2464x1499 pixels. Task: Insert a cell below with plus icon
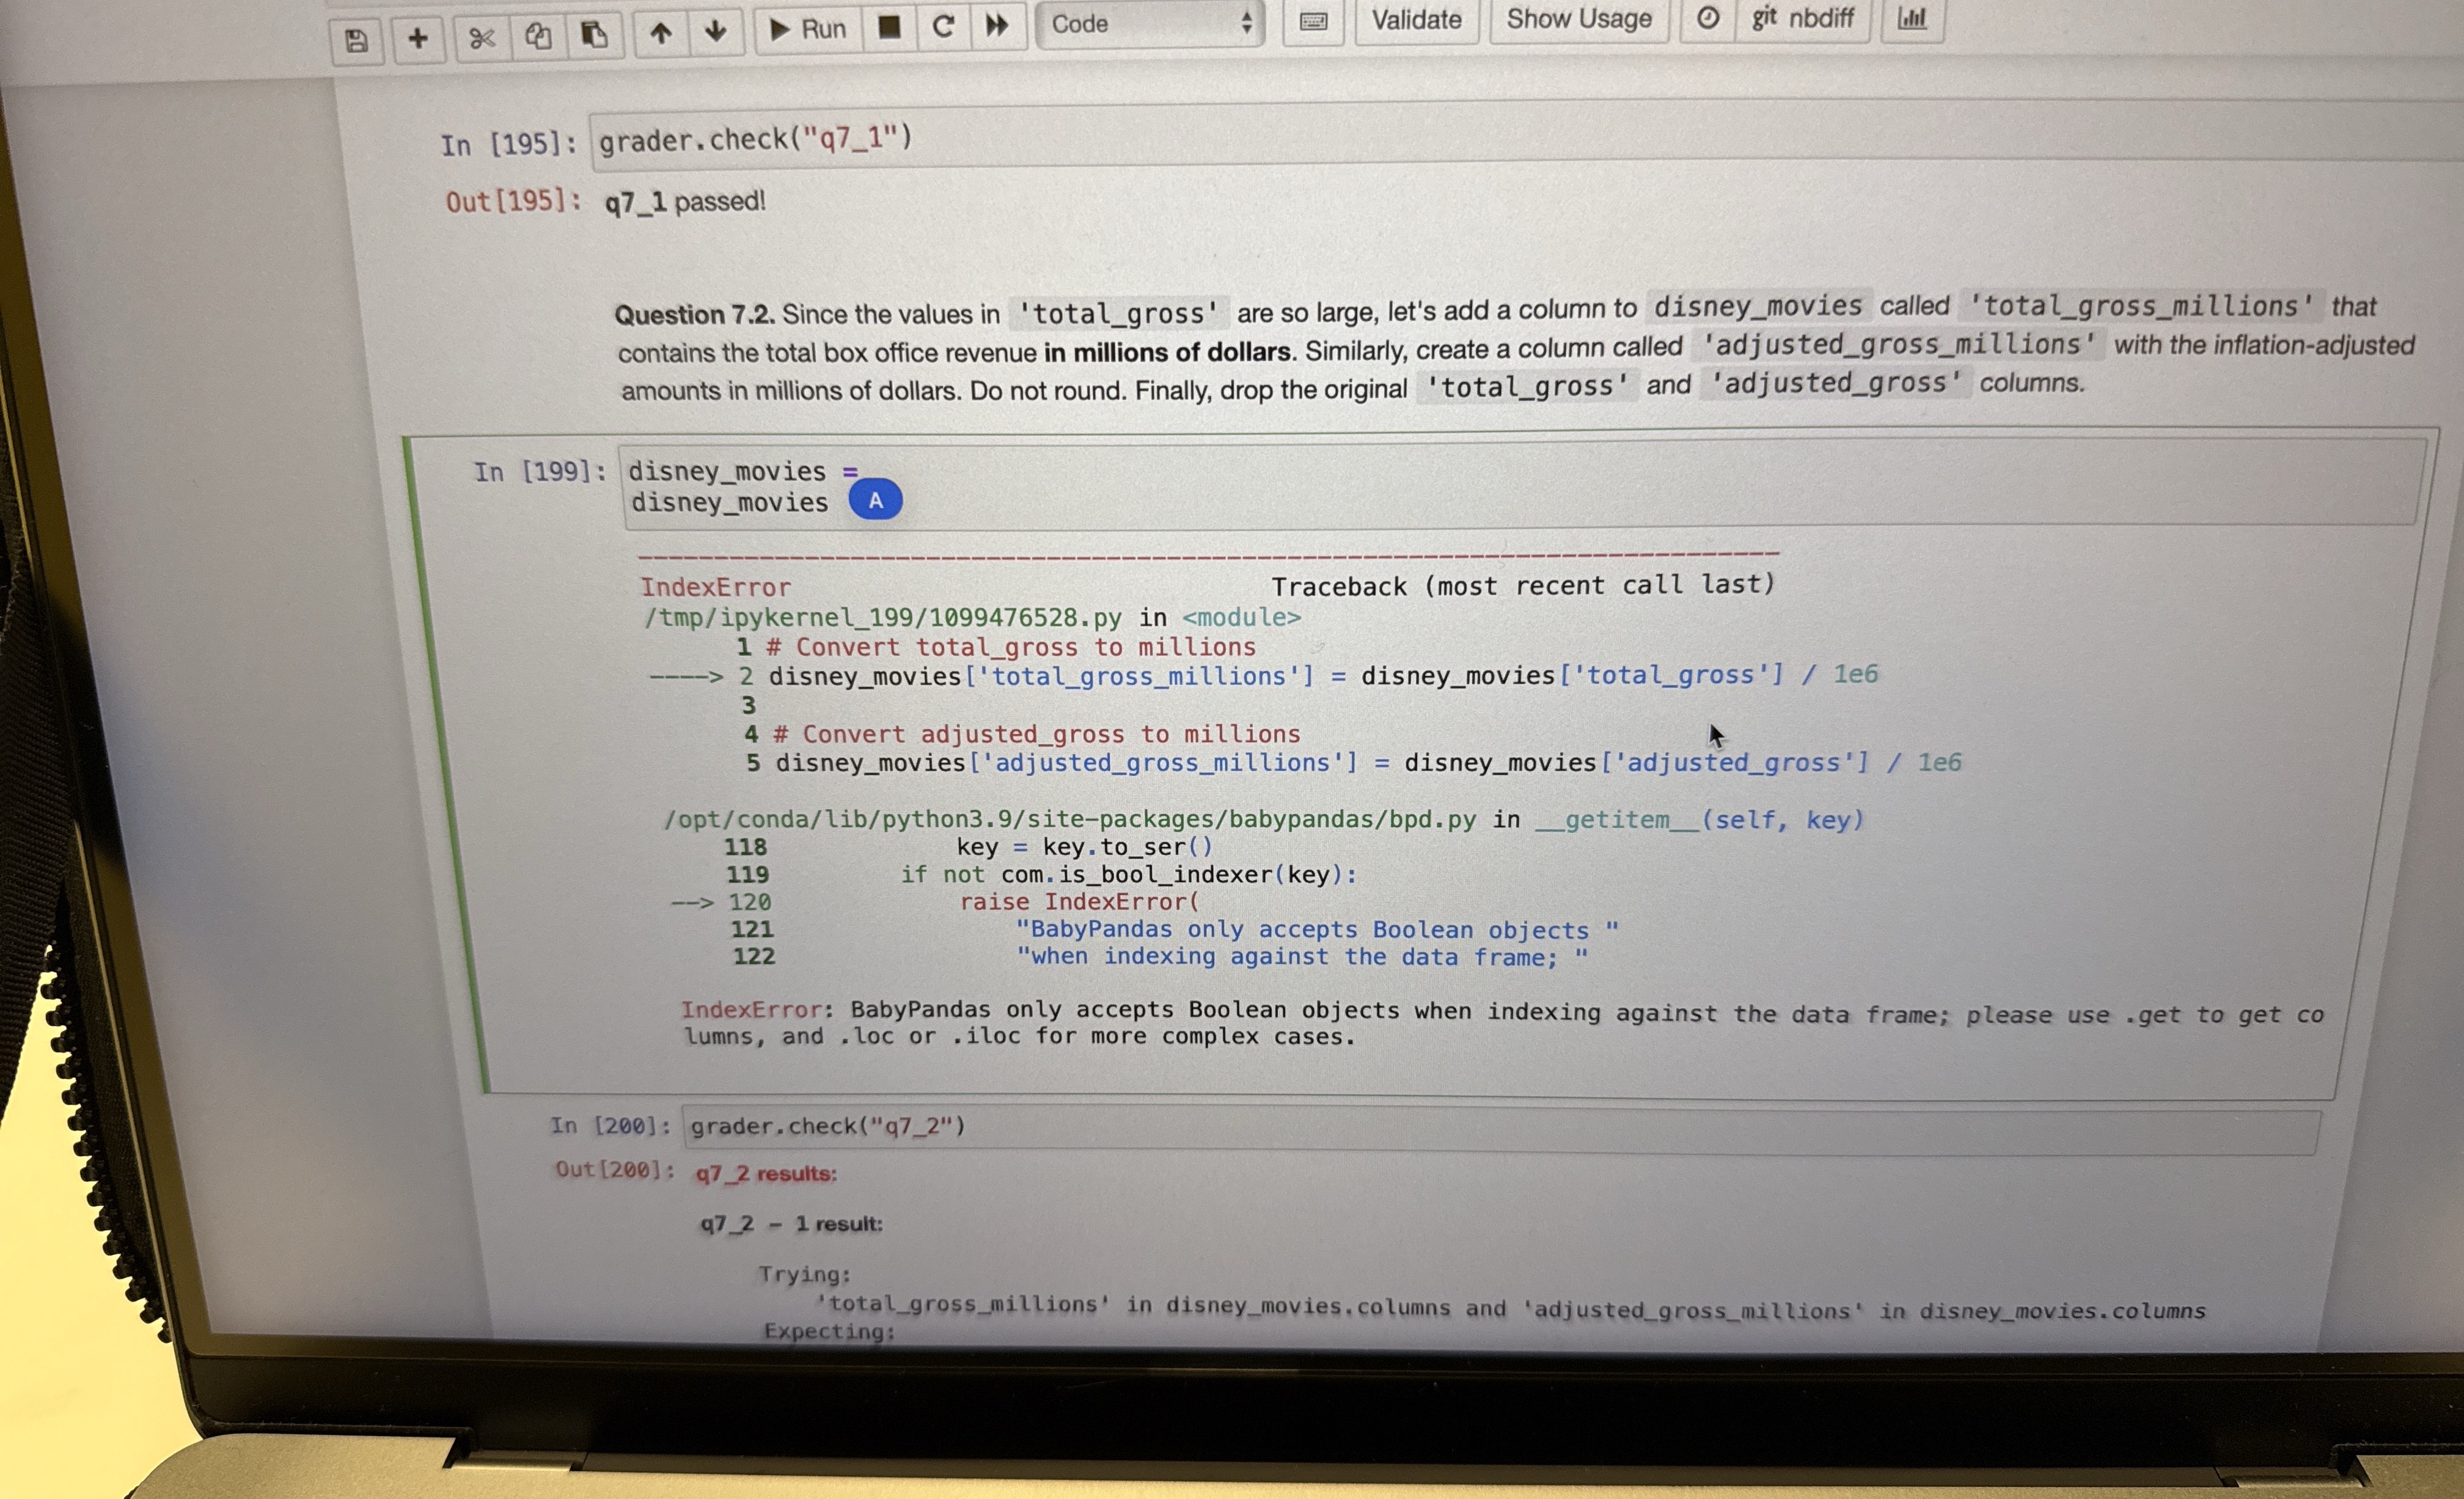[x=418, y=38]
